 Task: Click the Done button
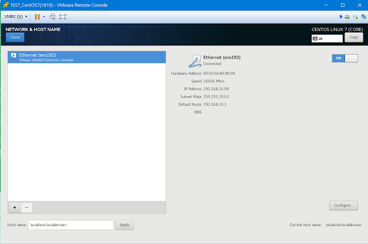point(15,37)
